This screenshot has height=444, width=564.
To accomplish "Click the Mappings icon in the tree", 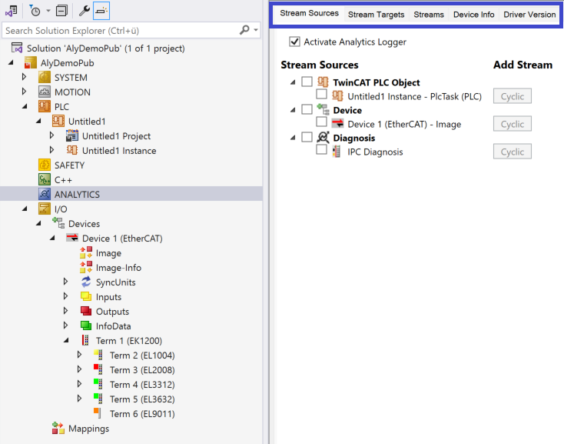I will click(x=58, y=429).
